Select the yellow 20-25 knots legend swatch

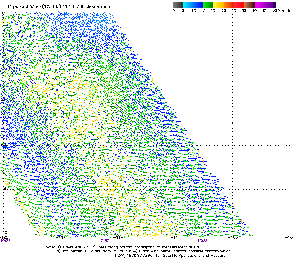(x=219, y=5)
